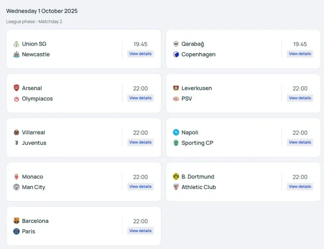Open details for Barcelona vs Paris
Screen dimensions: 324x249
140,231
